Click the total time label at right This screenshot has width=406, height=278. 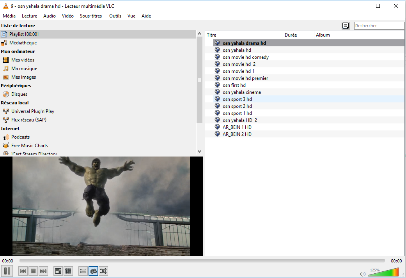point(396,261)
